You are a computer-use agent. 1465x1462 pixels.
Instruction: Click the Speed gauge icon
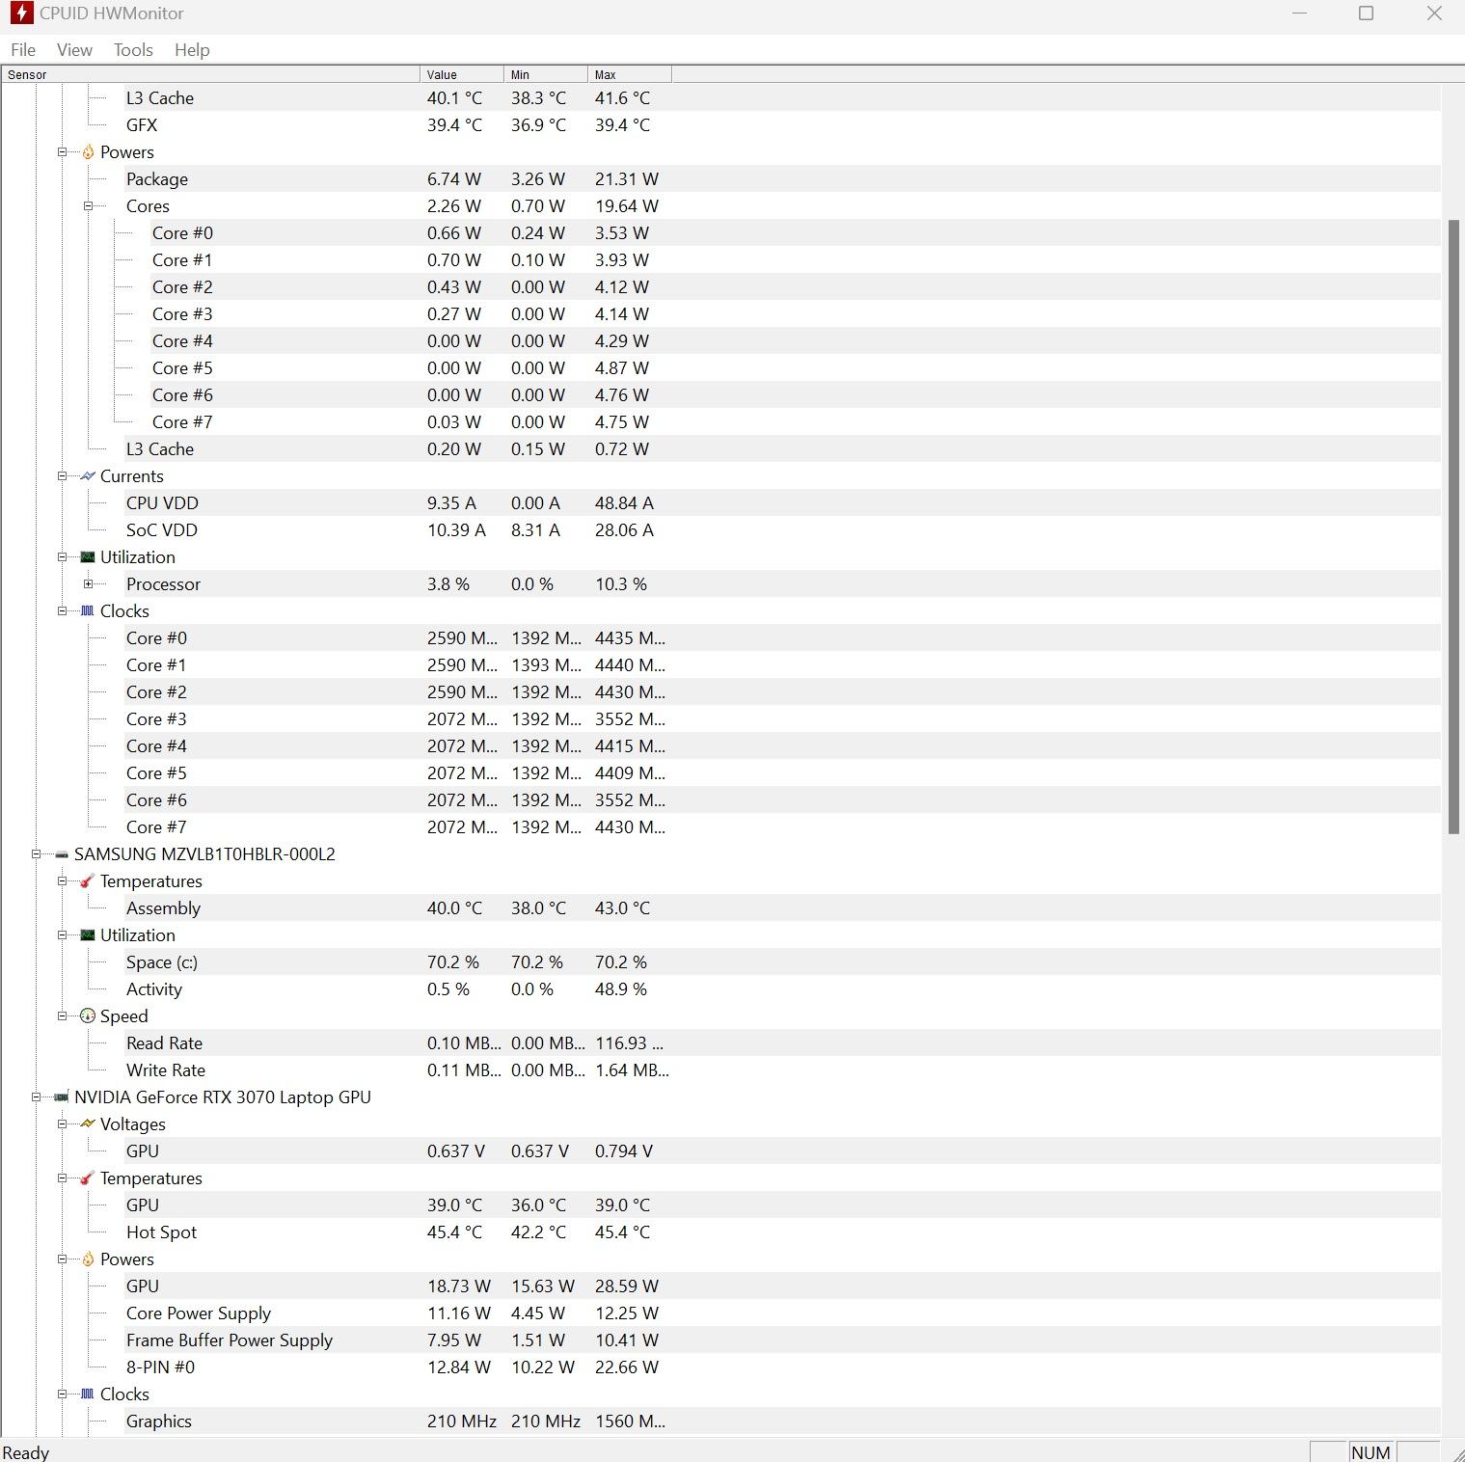pyautogui.click(x=88, y=1016)
